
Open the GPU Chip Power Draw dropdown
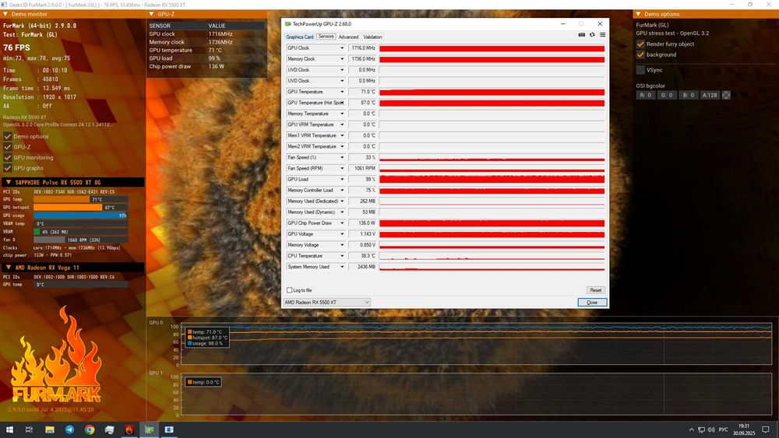[x=342, y=223]
